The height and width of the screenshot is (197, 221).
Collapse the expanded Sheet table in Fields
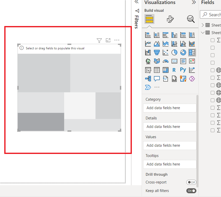tap(203, 33)
